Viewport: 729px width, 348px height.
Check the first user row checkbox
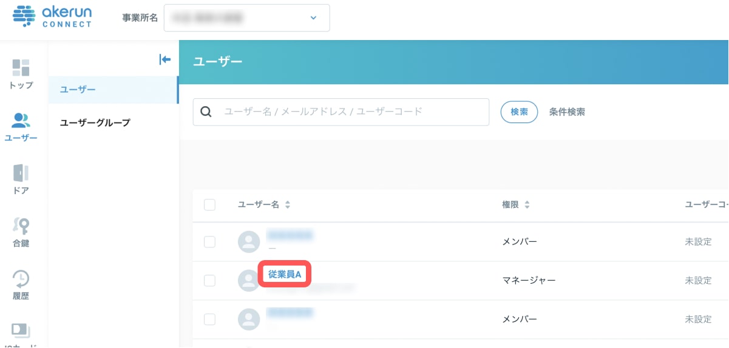coord(210,242)
